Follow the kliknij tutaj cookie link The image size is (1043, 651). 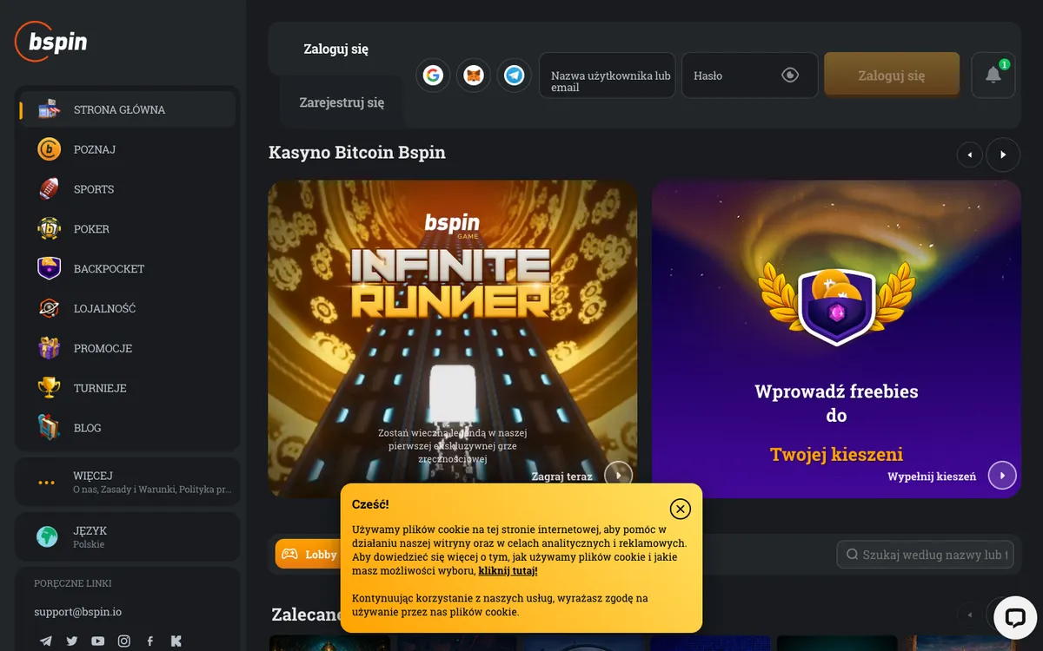click(x=508, y=570)
